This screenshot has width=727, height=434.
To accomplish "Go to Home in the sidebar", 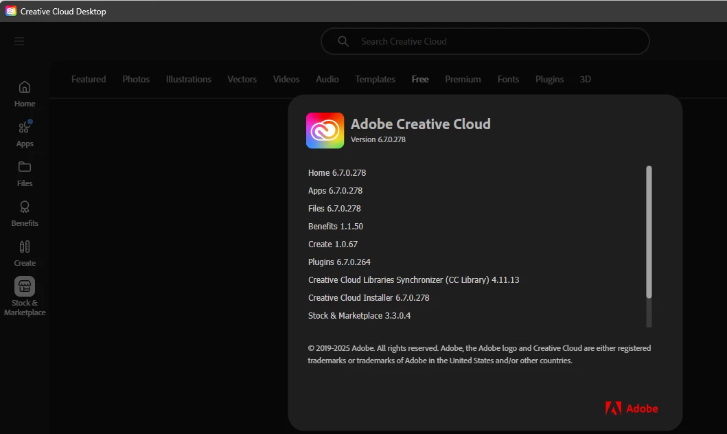I will (x=25, y=94).
